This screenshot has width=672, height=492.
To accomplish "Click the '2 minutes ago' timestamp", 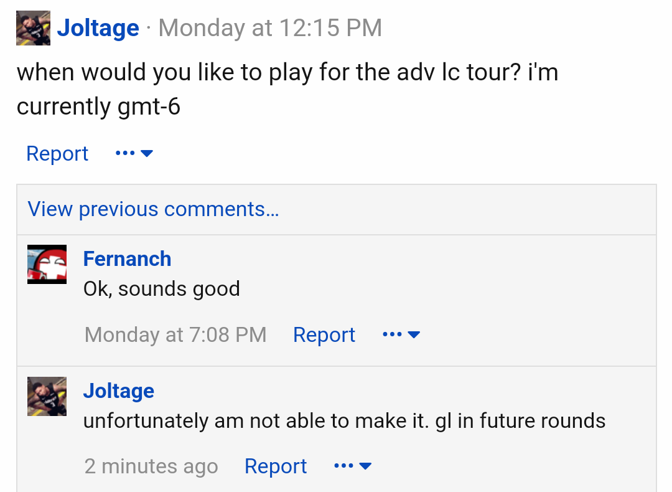I will pos(151,466).
